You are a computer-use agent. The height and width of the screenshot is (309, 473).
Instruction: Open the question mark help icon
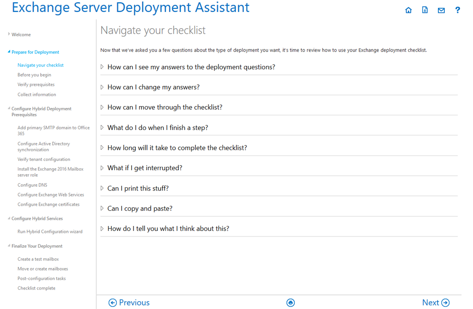click(457, 10)
